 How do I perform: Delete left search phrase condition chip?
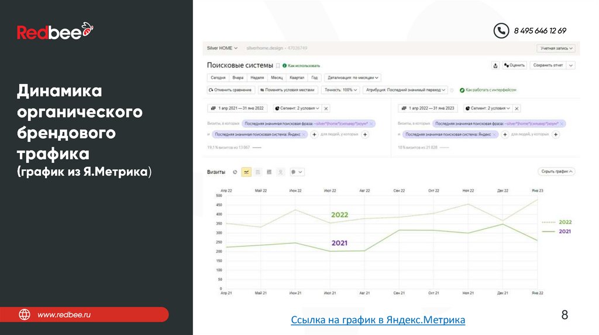pos(371,124)
